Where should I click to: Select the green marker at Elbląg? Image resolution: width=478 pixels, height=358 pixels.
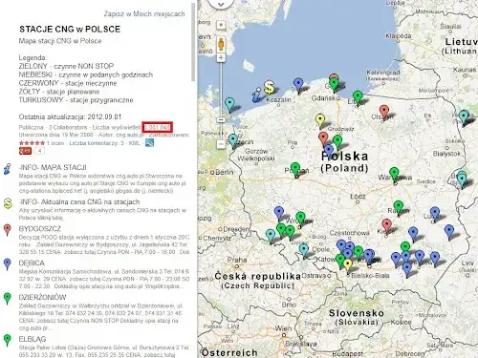358,97
